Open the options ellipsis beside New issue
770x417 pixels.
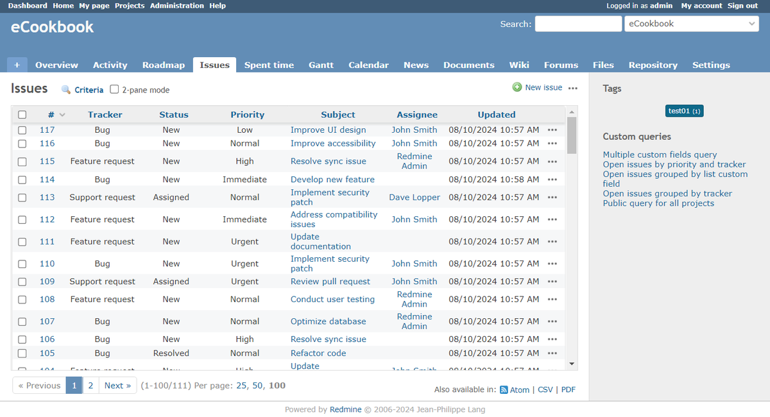click(573, 88)
